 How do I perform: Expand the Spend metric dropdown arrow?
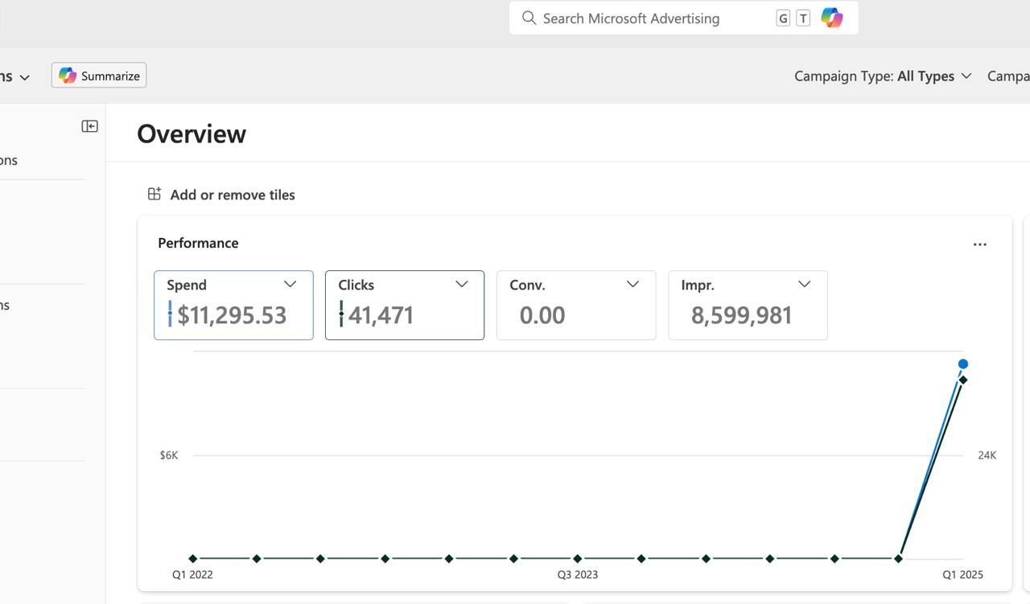290,284
